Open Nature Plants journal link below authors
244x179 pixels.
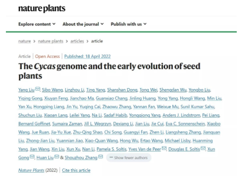(31, 170)
